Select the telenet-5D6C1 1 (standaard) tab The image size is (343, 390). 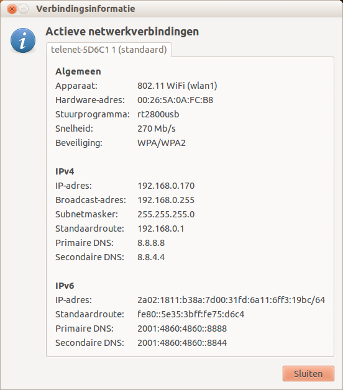point(109,50)
